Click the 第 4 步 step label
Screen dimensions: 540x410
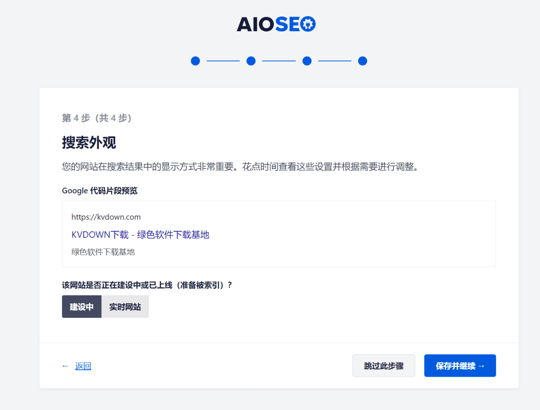96,118
